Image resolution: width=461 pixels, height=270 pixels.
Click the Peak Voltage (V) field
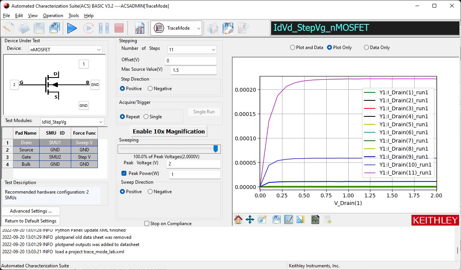click(x=193, y=164)
